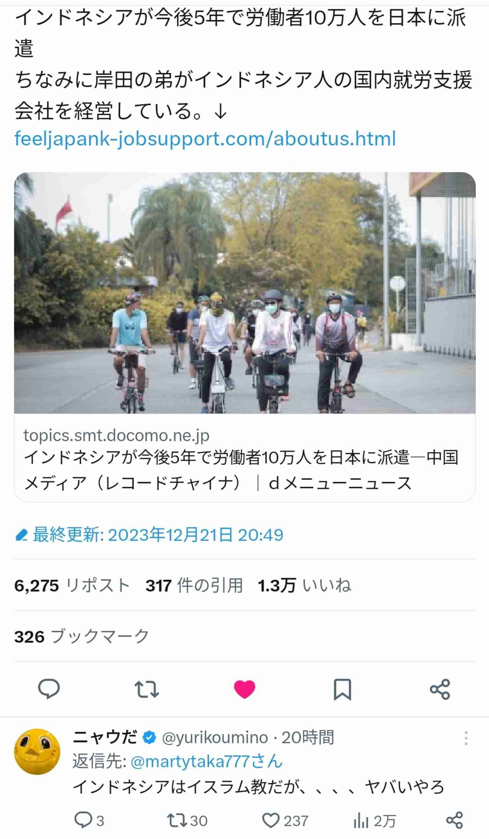Tap the reply bubble icon on main post
The image size is (489, 839).
coord(49,689)
